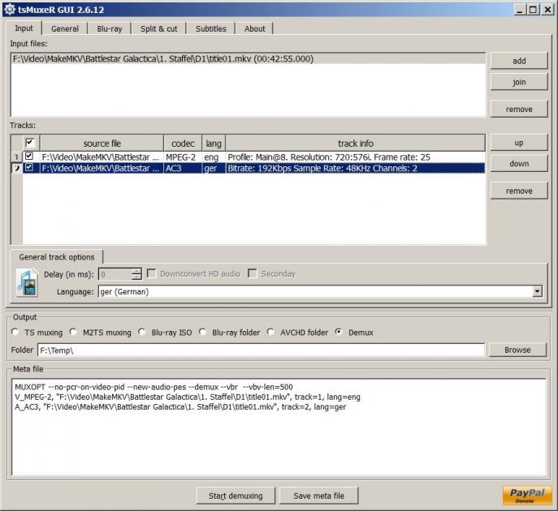
Task: Move the track up
Action: pos(519,143)
